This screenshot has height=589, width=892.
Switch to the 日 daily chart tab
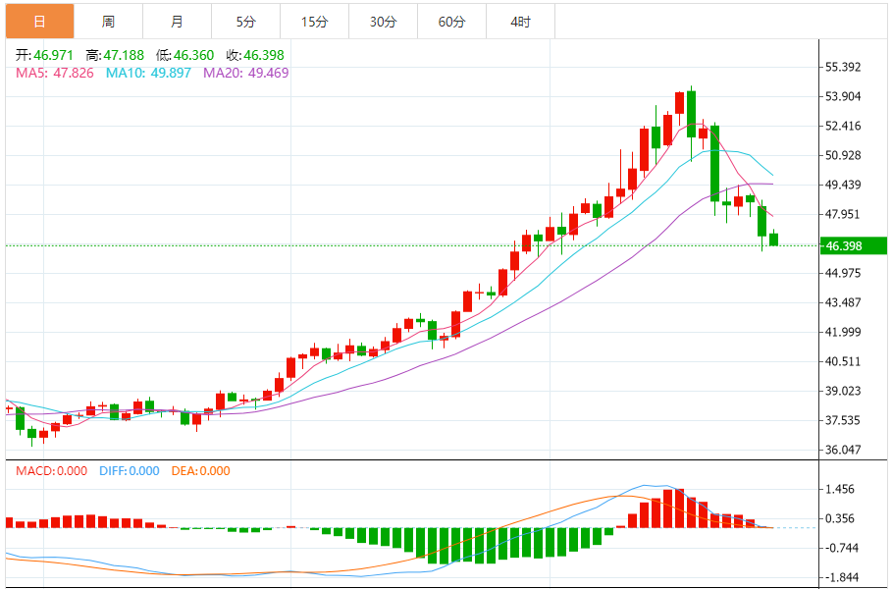click(x=39, y=21)
